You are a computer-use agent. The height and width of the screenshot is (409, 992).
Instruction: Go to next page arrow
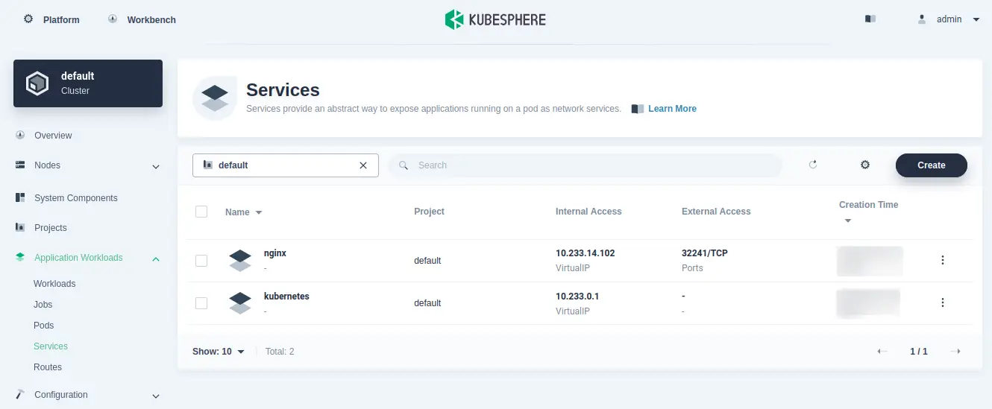[x=955, y=352]
